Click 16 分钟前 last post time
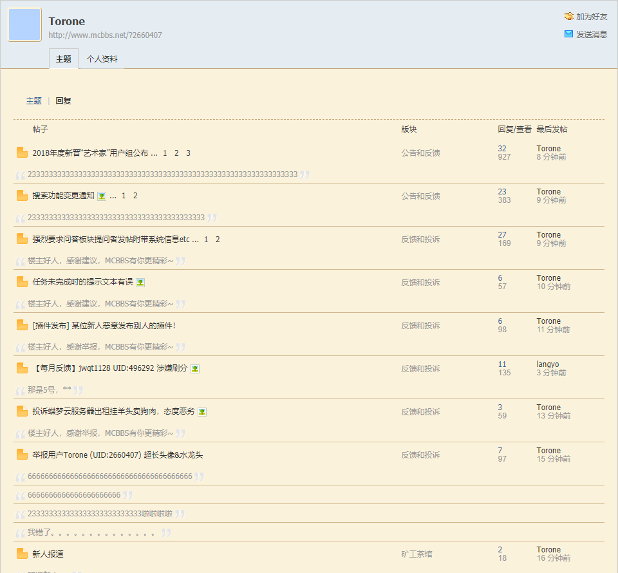This screenshot has width=618, height=573. click(554, 558)
